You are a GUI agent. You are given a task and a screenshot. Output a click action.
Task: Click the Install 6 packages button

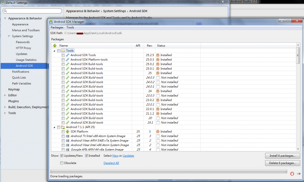tap(283, 156)
